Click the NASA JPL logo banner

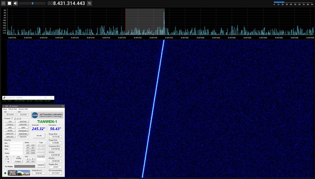coord(47,115)
